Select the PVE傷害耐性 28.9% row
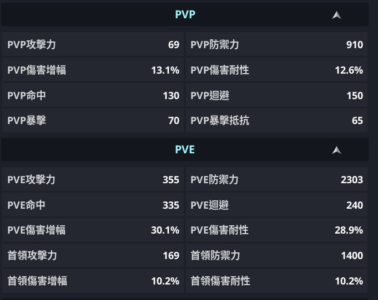 [x=276, y=230]
